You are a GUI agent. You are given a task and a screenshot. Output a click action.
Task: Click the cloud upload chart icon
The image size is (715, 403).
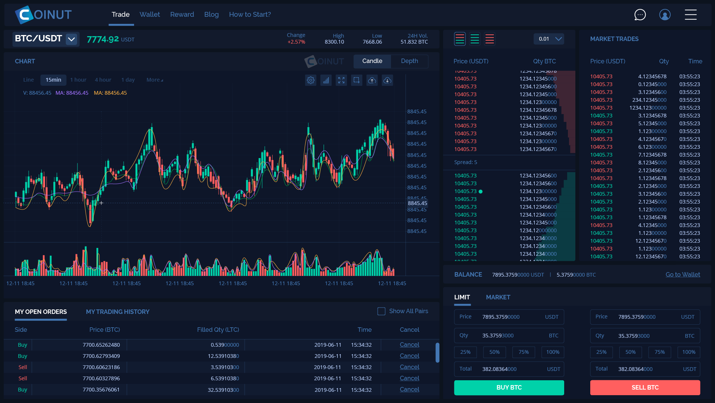tap(372, 80)
